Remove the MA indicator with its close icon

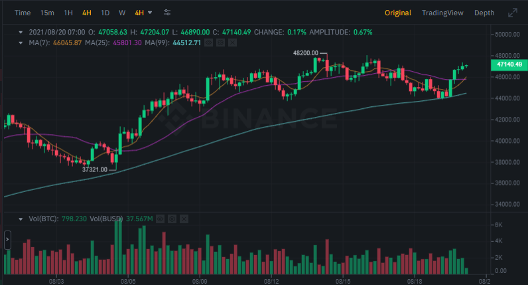point(230,43)
